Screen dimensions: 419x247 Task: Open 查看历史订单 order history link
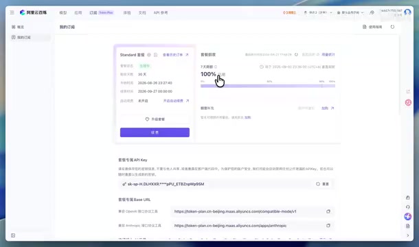click(x=176, y=55)
